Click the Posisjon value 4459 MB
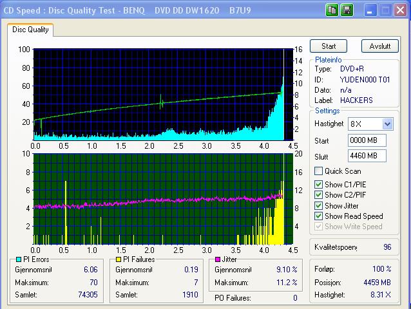 click(x=377, y=283)
